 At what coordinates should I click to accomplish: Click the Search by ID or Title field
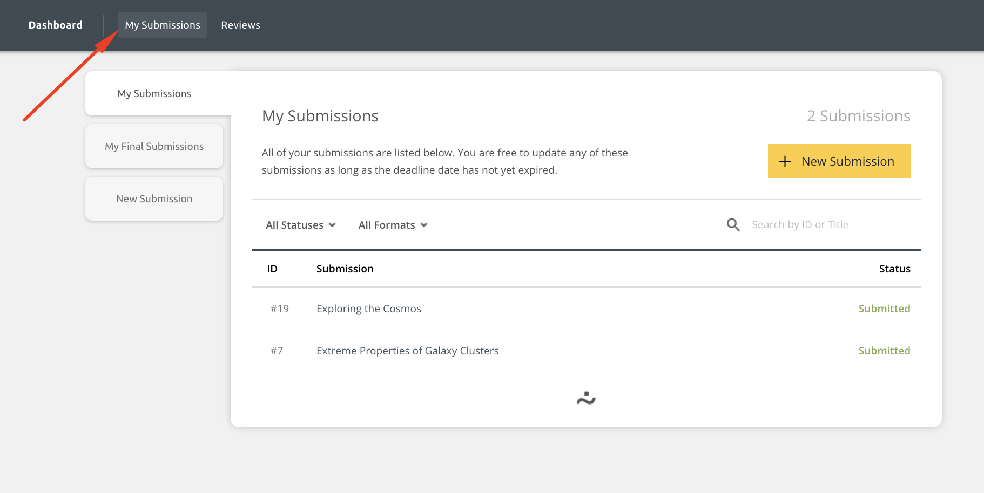click(799, 224)
